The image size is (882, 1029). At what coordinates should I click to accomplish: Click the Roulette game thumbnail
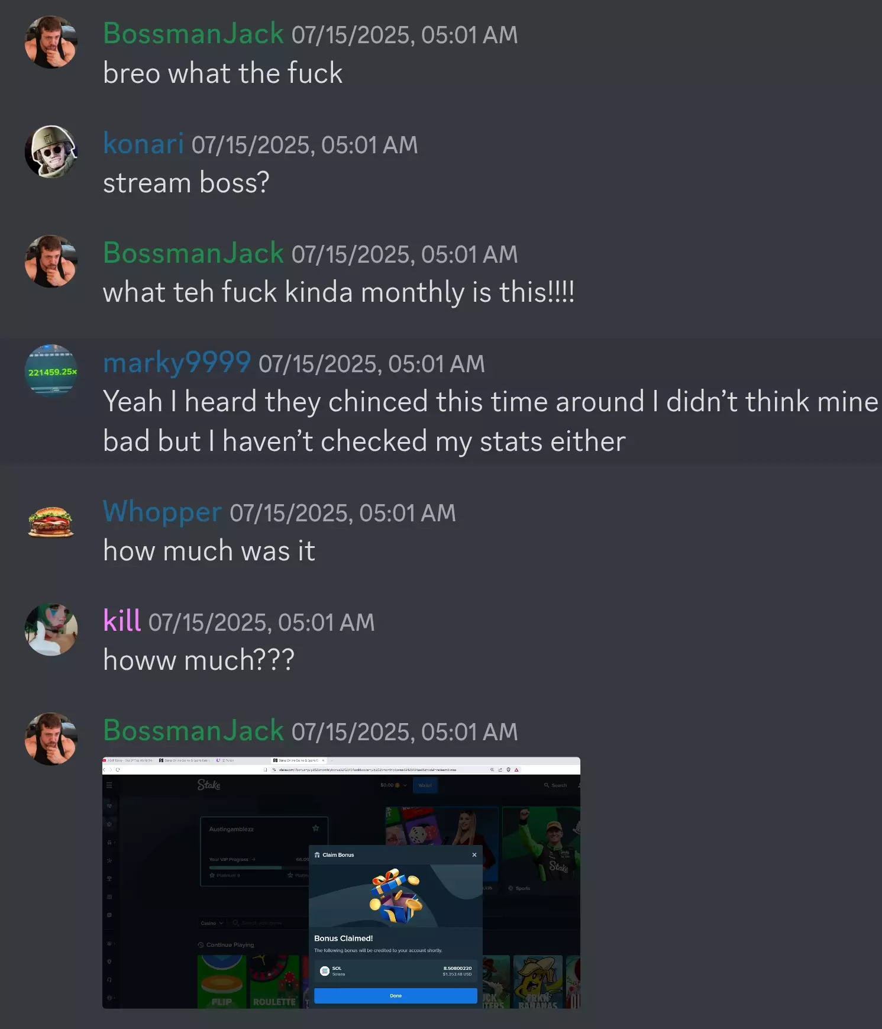(275, 982)
